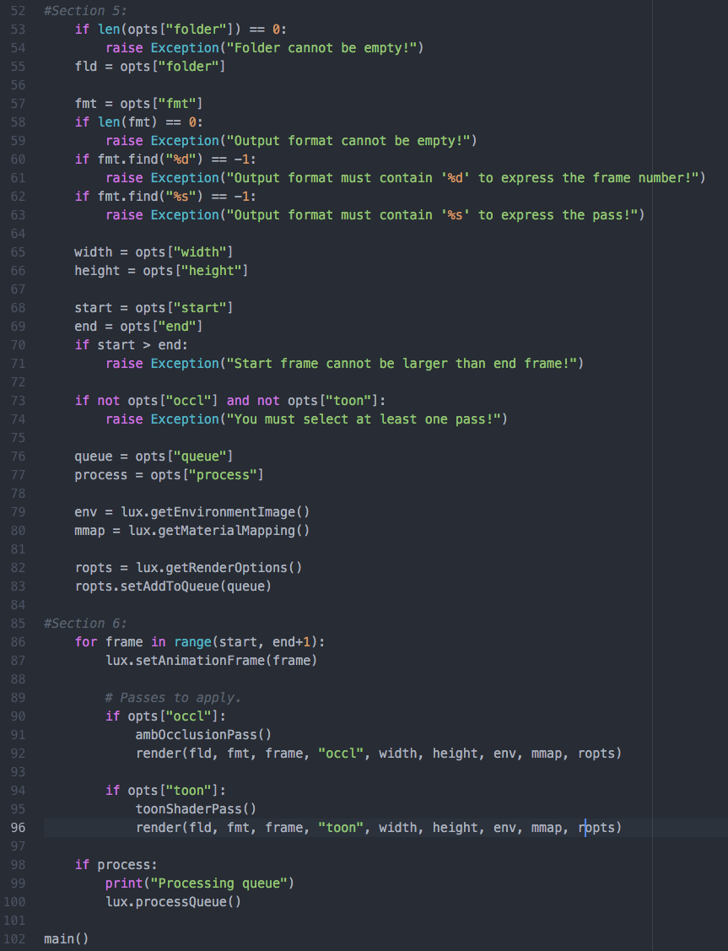Click 'You must select at least one pass!' string
The height and width of the screenshot is (951, 728).
364,419
